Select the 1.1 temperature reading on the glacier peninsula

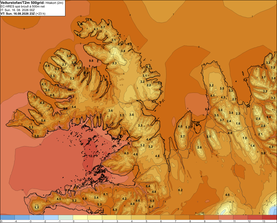click(x=37, y=207)
